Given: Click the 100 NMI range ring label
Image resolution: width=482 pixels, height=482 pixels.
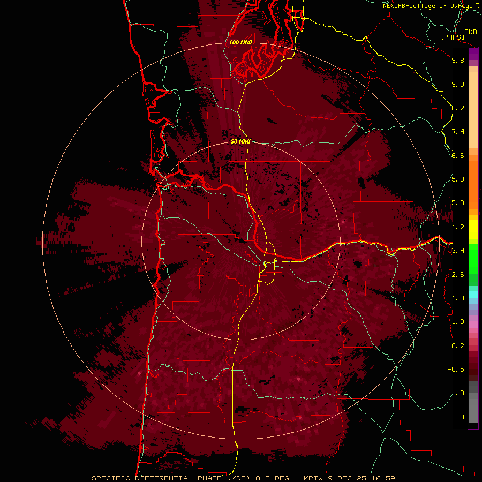Looking at the screenshot, I should click(240, 42).
